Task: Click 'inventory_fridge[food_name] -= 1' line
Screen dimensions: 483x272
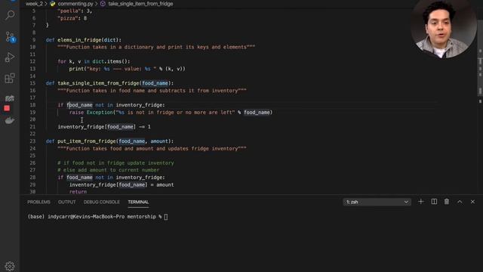Action: click(x=104, y=127)
